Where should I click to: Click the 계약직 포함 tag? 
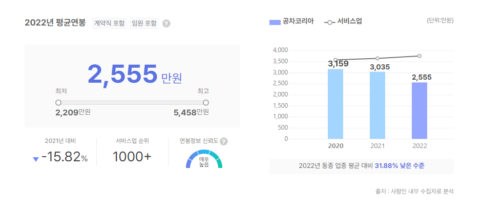109,23
